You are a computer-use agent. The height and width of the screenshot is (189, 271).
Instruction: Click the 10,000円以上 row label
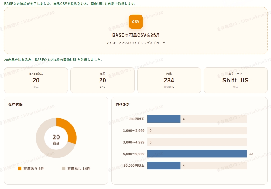click(x=134, y=166)
